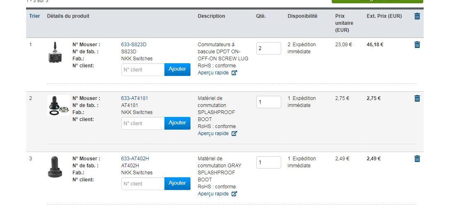This screenshot has height=207, width=451.
Task: Delete the AT4181 boot item
Action: [417, 98]
